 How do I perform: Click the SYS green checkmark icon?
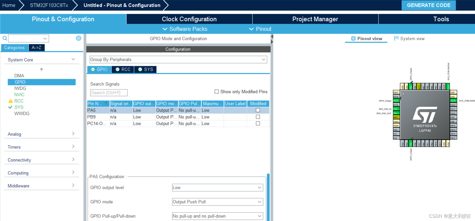click(x=10, y=107)
